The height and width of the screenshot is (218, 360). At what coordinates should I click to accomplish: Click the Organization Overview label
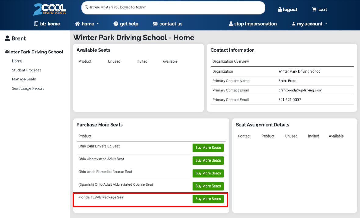click(231, 61)
